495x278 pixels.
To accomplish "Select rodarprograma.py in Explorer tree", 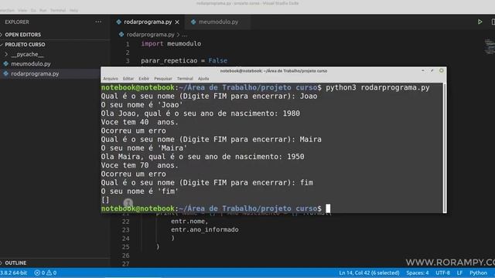I will tap(35, 74).
